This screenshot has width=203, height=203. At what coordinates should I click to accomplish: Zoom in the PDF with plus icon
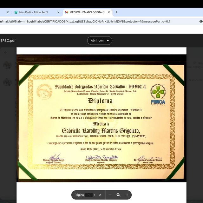(x=127, y=195)
